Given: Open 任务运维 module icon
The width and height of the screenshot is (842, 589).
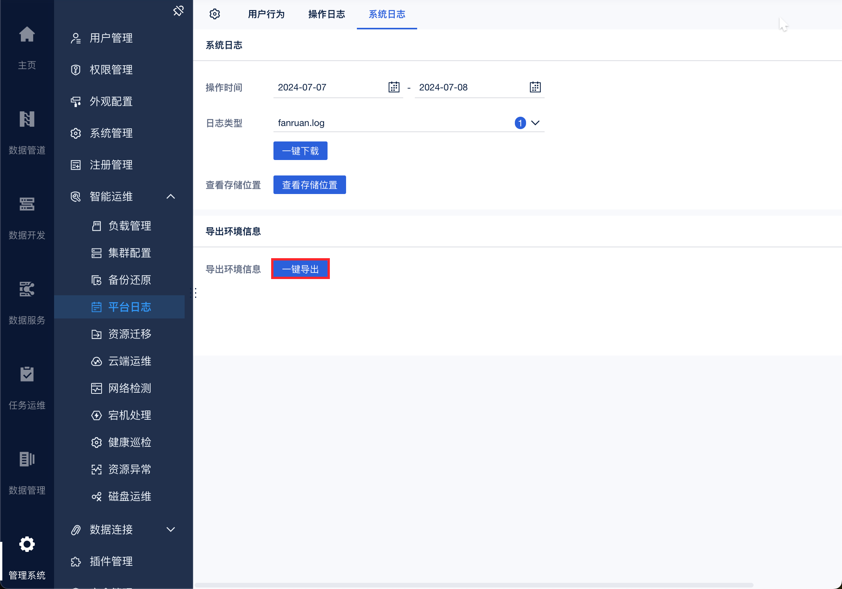Looking at the screenshot, I should (x=27, y=375).
